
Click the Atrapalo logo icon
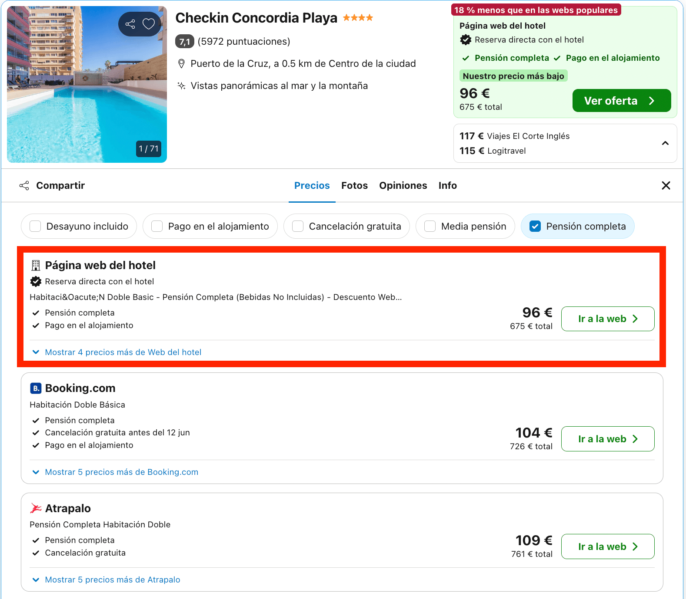click(x=36, y=508)
